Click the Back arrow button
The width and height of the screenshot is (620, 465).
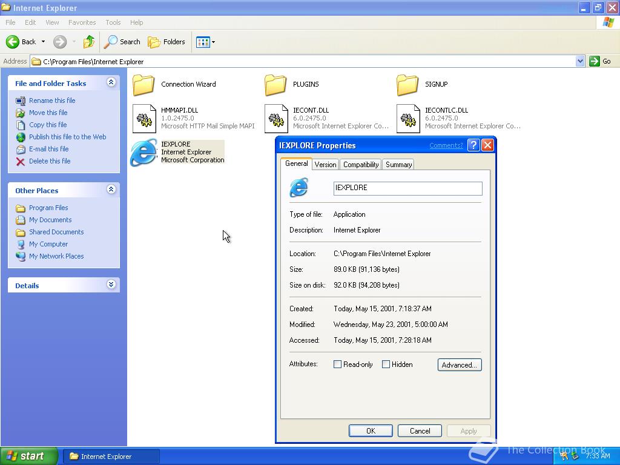coord(21,42)
